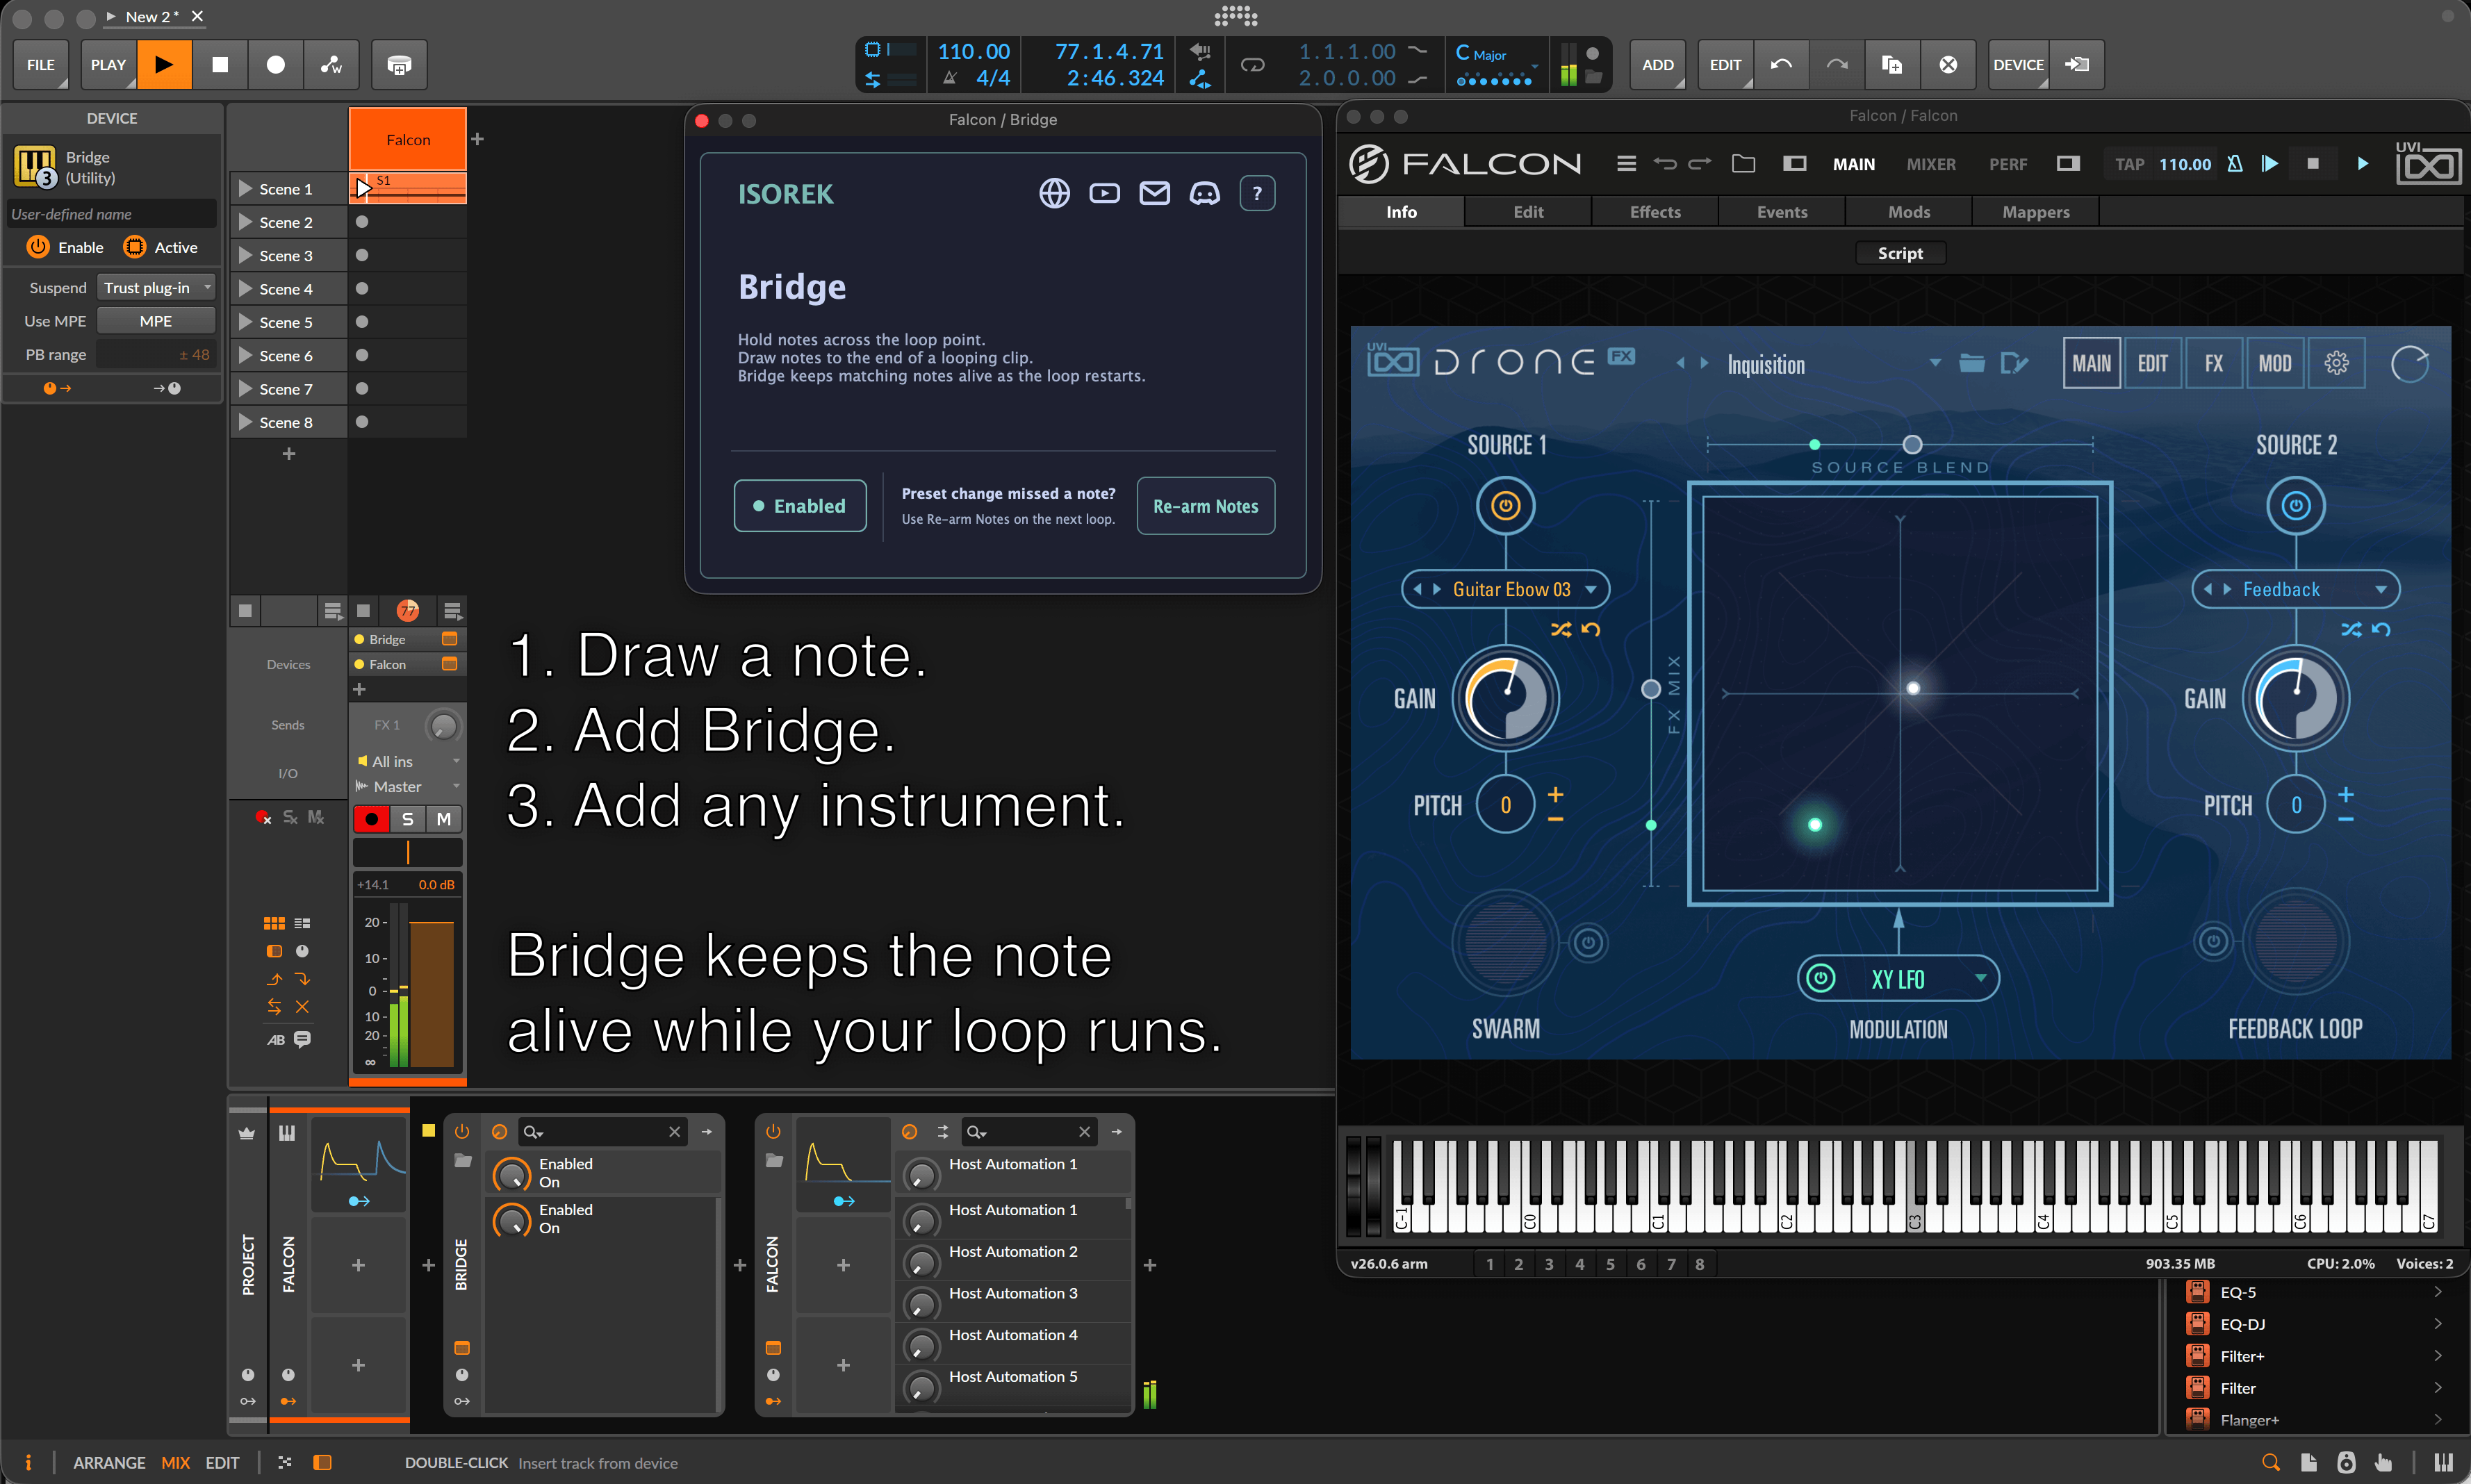Click Re-arm Notes button

click(1205, 506)
